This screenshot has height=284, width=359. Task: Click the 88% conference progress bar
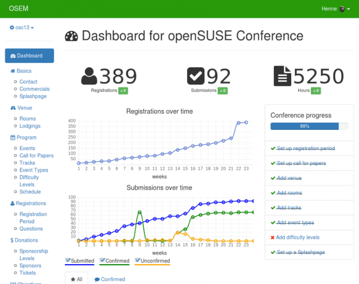point(309,126)
